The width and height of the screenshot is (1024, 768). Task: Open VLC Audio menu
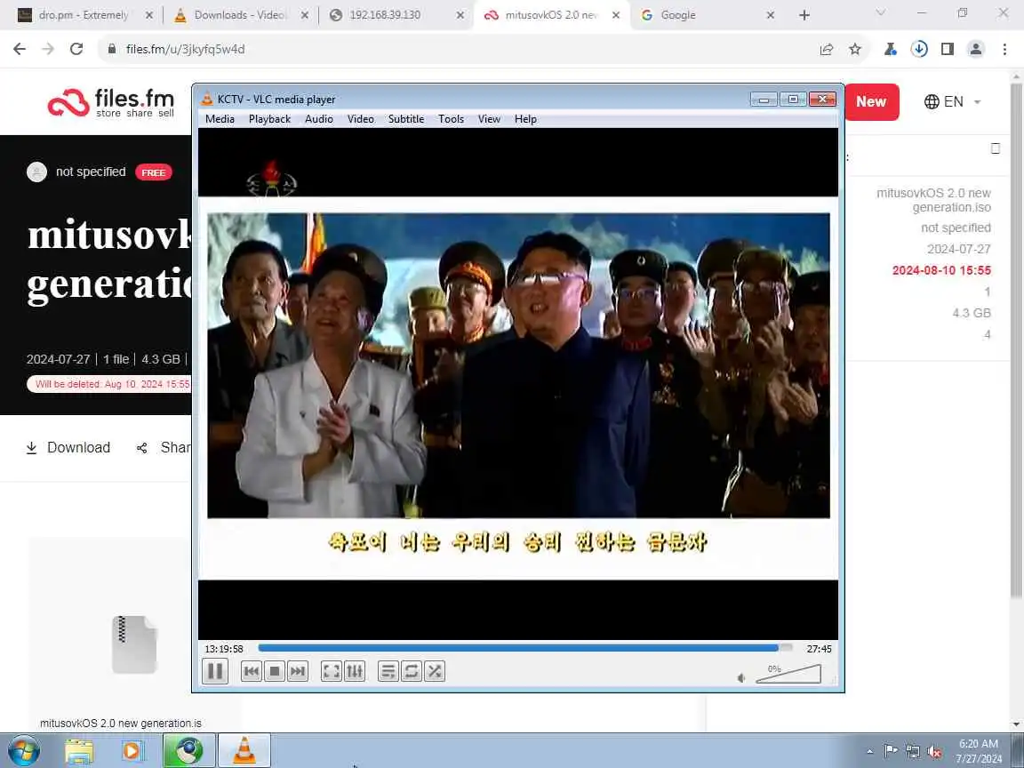pos(319,119)
